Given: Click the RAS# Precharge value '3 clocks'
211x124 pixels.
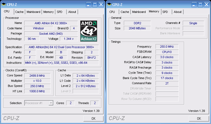Looking at the screenshot, I should tap(167, 68).
